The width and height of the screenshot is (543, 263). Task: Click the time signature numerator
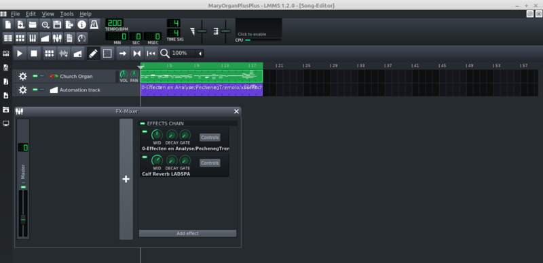pyautogui.click(x=174, y=23)
